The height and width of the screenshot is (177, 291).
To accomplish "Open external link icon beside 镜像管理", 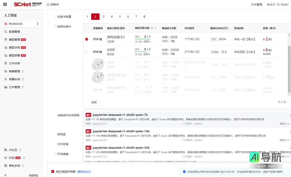I will point(23,71).
